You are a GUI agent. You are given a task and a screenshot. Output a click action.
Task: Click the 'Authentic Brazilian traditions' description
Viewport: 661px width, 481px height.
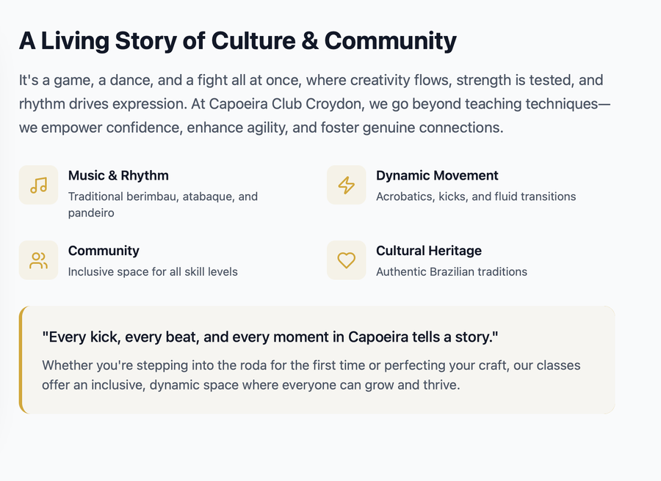tap(452, 272)
